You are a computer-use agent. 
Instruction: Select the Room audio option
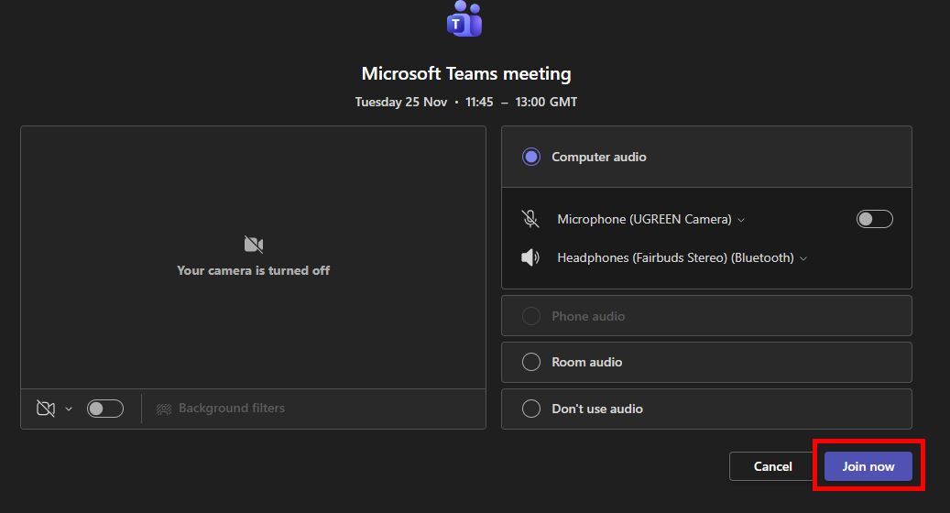point(531,362)
